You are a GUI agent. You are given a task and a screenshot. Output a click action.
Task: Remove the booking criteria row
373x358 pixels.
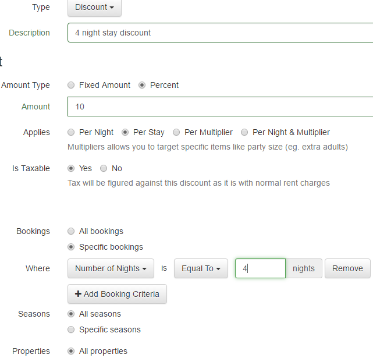(x=347, y=268)
